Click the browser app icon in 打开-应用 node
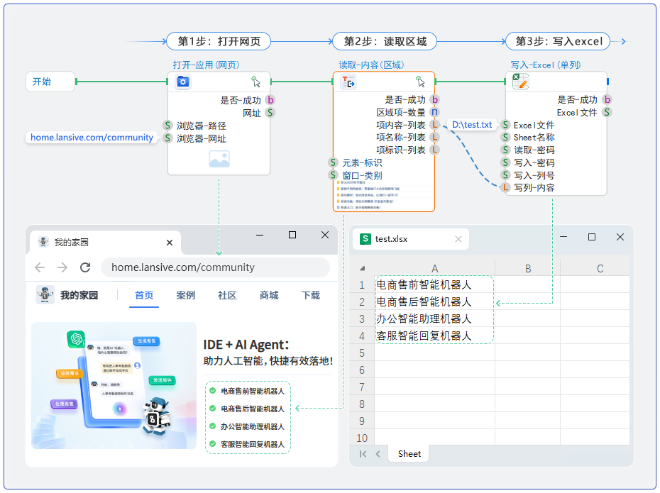This screenshot has height=493, width=660. point(183,82)
